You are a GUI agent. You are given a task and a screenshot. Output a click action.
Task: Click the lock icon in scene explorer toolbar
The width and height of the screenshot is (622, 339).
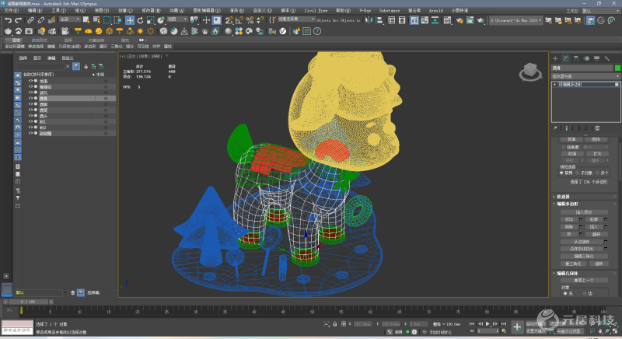86,66
